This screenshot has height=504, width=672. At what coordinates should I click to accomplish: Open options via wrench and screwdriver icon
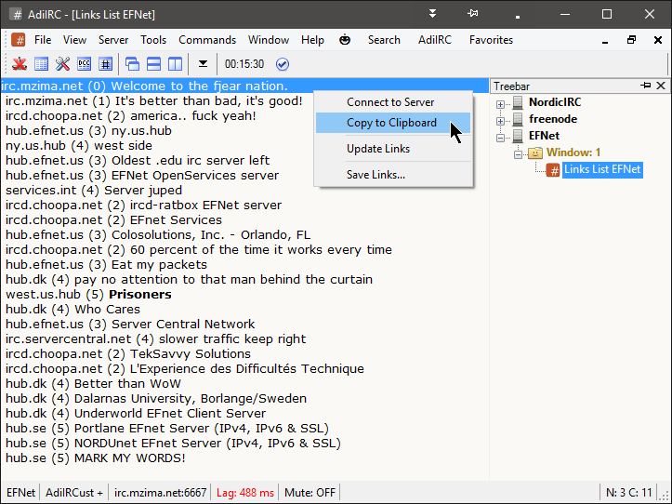point(62,64)
